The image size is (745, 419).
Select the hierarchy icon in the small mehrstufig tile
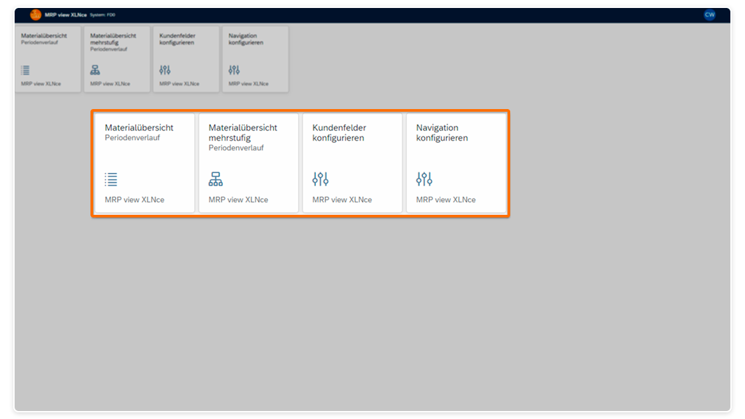94,68
